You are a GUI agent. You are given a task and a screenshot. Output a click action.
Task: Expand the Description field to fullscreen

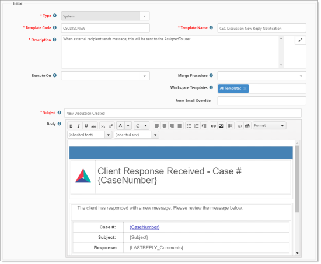(301, 40)
